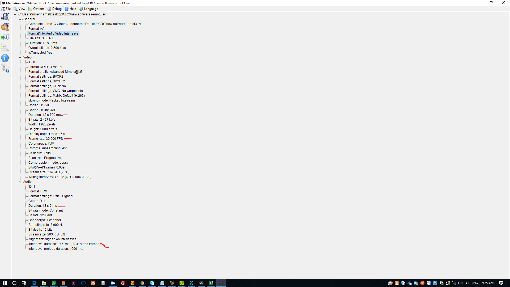The height and width of the screenshot is (287, 510).
Task: Open Excel from the taskbar
Action: tap(211, 283)
